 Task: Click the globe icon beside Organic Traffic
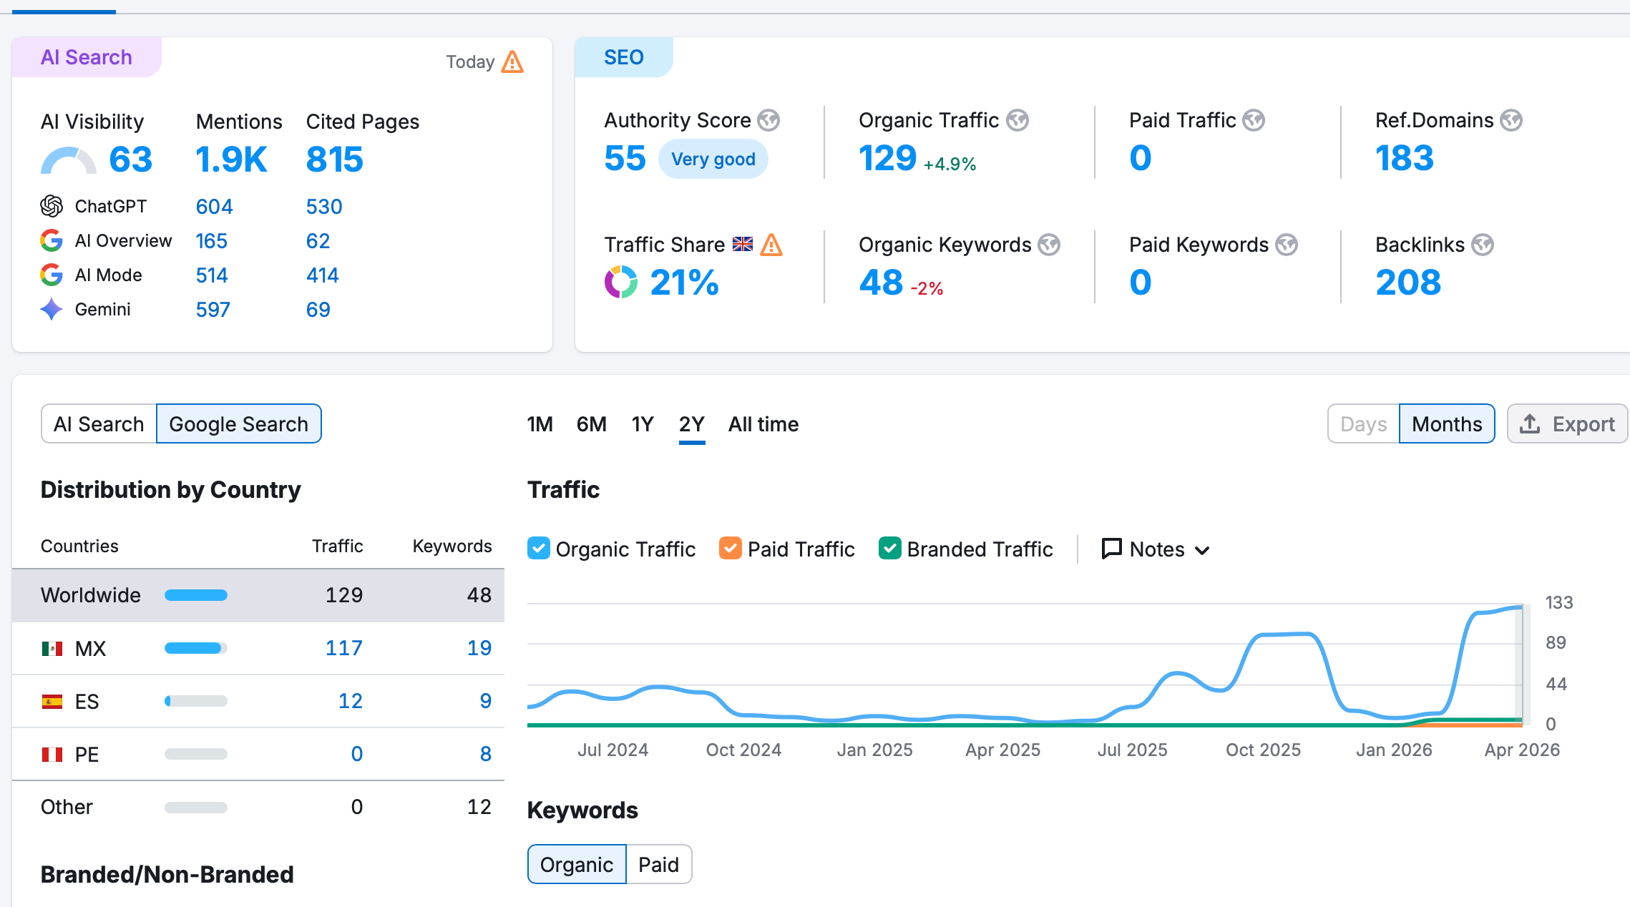click(x=1017, y=120)
